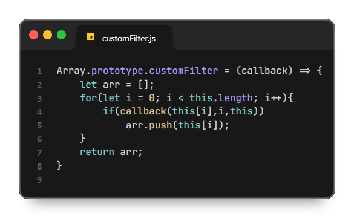Screen dimensions: 354x218
Task: Click line number 5 in gutter
Action: (x=39, y=125)
